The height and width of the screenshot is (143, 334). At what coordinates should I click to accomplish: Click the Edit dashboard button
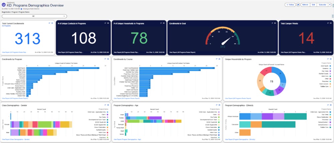point(313,5)
